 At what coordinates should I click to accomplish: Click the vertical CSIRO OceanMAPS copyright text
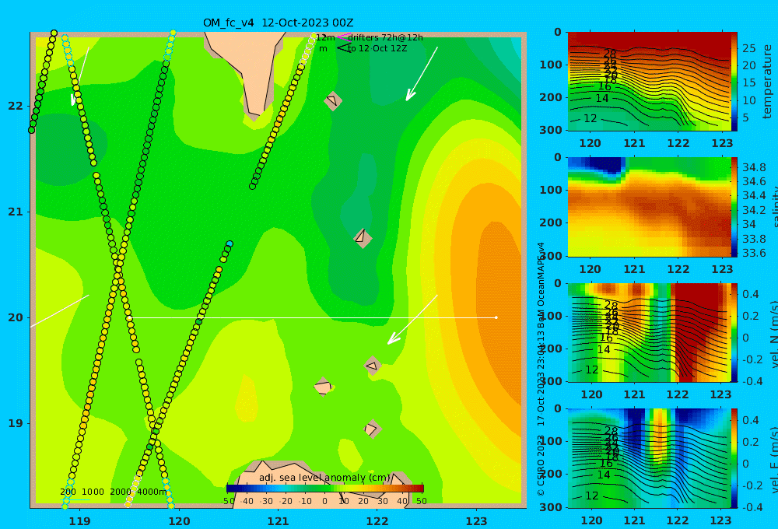point(541,370)
